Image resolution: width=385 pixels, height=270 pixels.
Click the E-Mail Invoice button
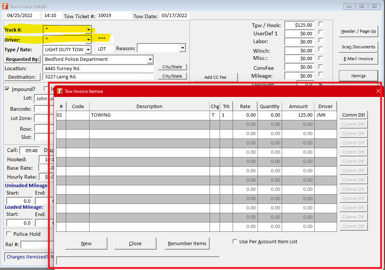coord(358,59)
